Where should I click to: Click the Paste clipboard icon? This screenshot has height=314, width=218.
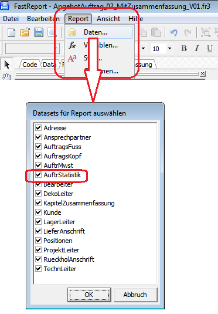pos(156,32)
